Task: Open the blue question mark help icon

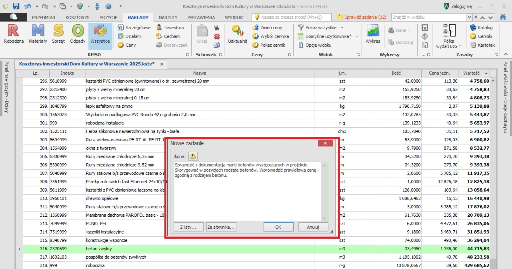Action: pyautogui.click(x=108, y=6)
